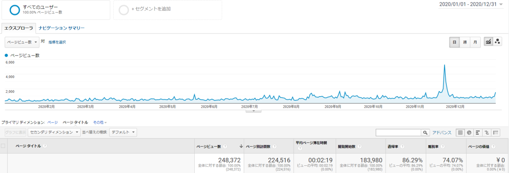Set graph interval to 日 (day)
509x173 pixels.
pos(455,42)
